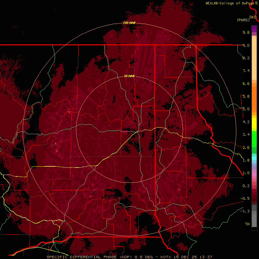
Task: Select the 9.0 value on the scale
Action: (x=246, y=45)
